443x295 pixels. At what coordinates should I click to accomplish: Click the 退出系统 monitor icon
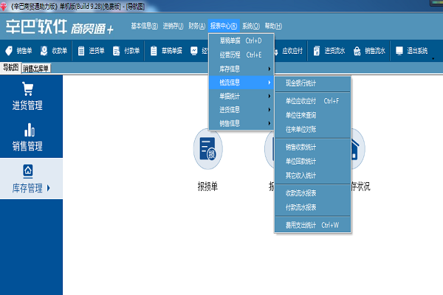399,51
